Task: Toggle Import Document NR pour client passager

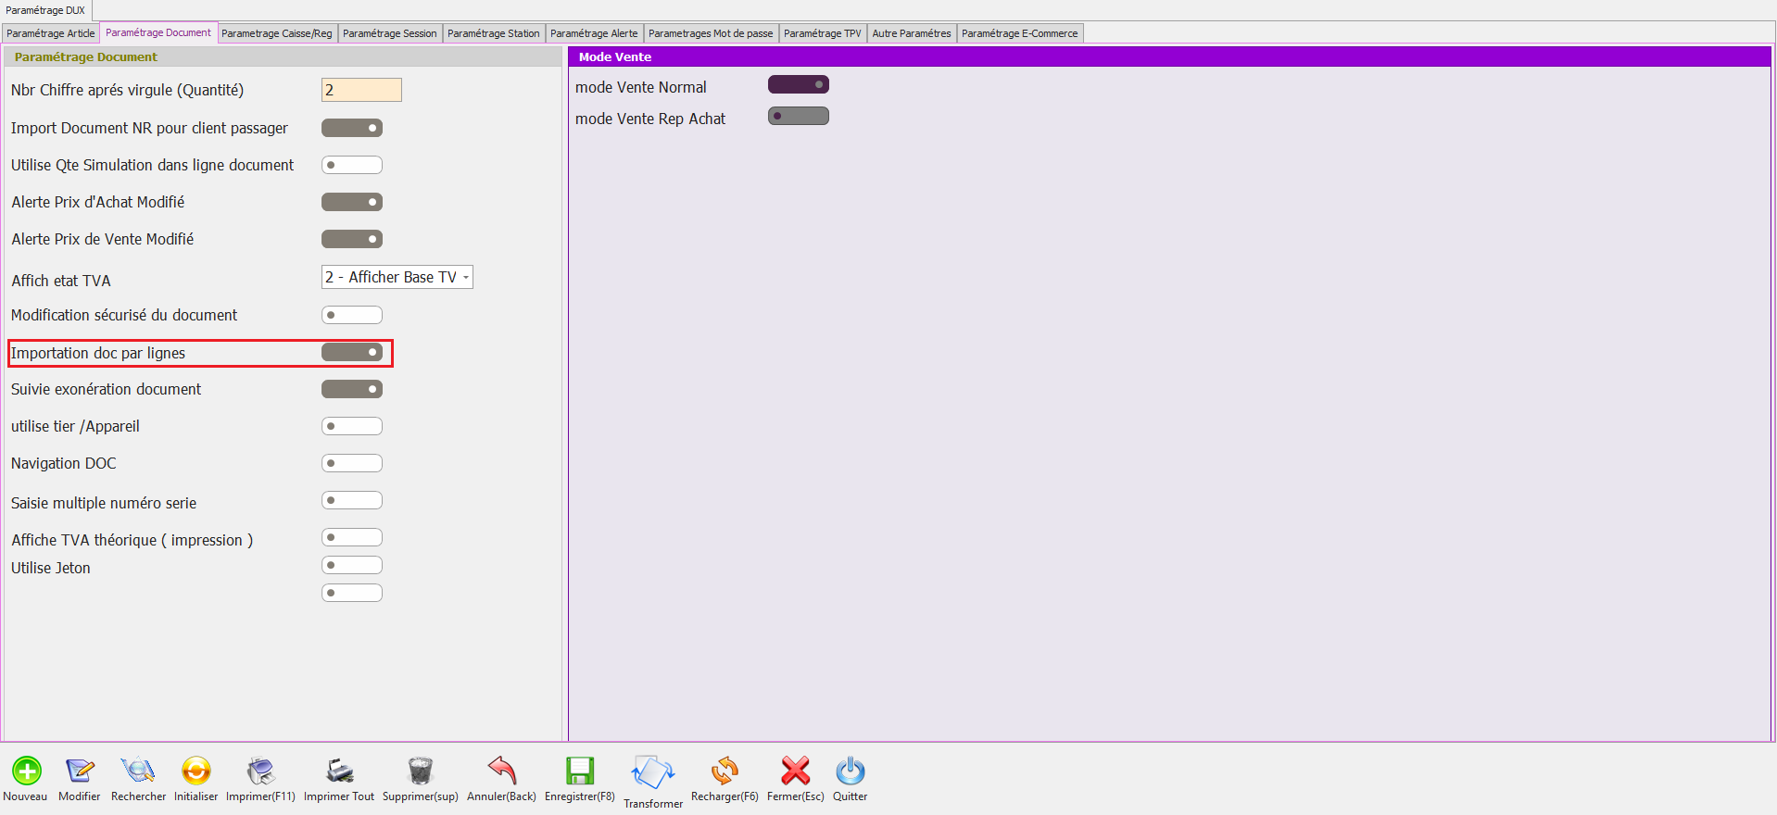Action: click(352, 128)
